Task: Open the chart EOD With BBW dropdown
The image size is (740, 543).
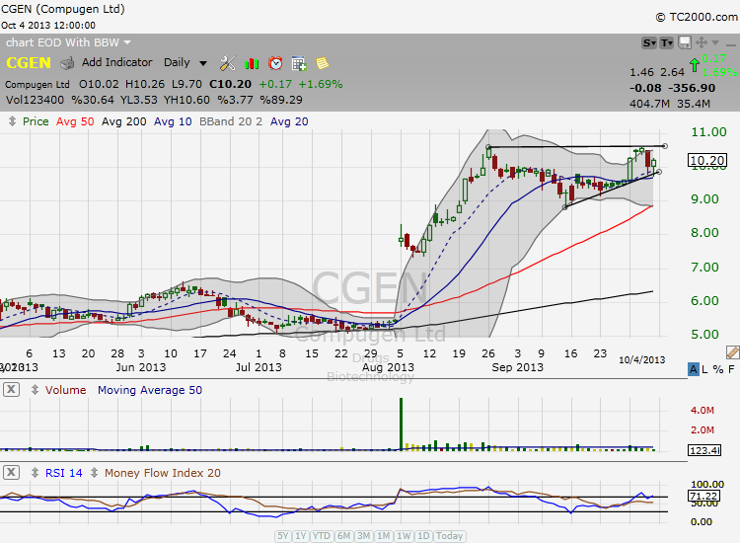Action: point(68,42)
